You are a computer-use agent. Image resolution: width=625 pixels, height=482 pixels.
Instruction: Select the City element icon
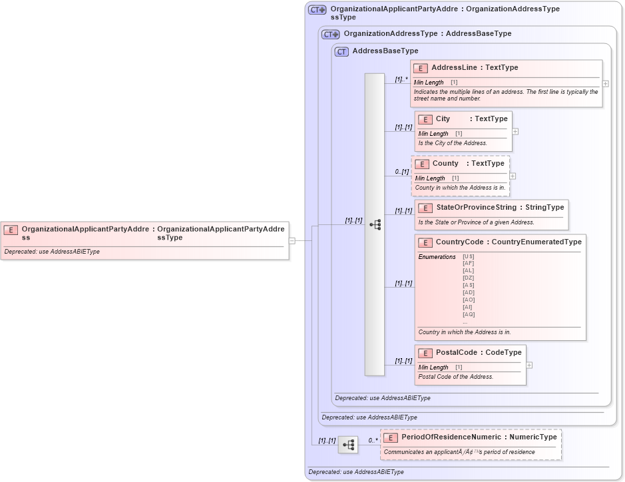pos(425,119)
